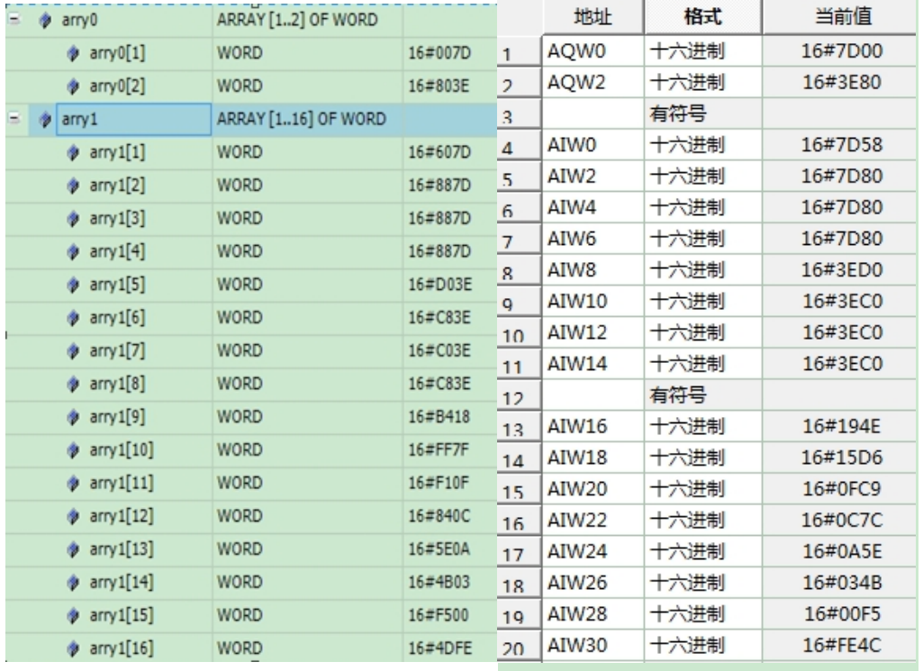Image resolution: width=923 pixels, height=671 pixels.
Task: Select the AIW22 address cell
Action: click(593, 521)
